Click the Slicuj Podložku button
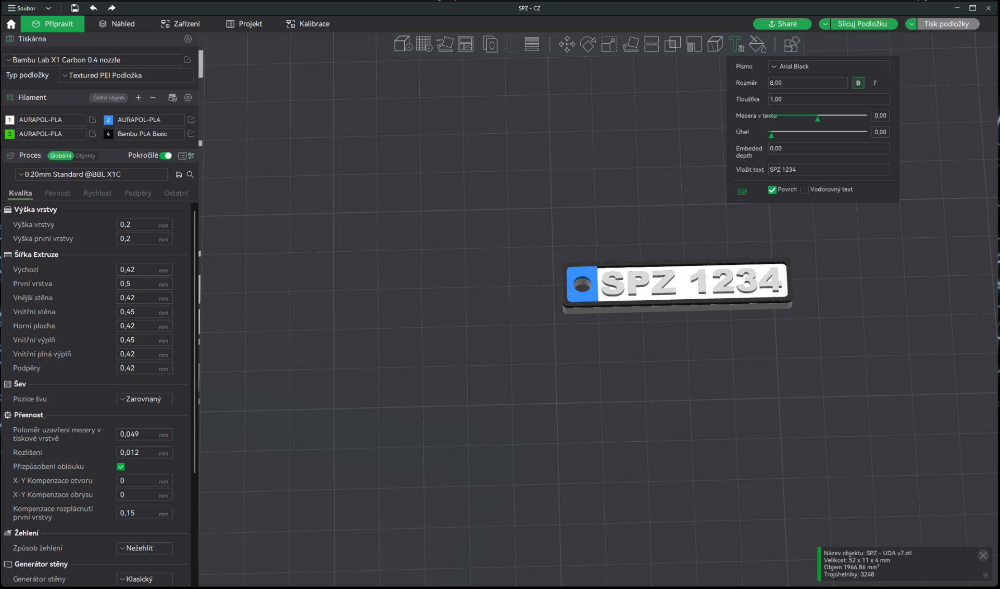The width and height of the screenshot is (1000, 589). point(863,24)
